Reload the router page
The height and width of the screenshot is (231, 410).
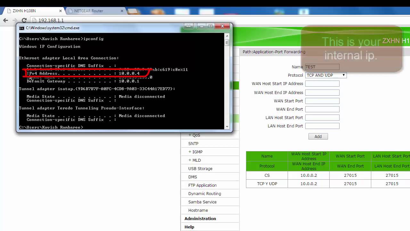tap(24, 20)
